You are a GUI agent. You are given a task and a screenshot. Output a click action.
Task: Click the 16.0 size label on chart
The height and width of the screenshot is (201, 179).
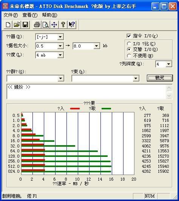click(15, 141)
